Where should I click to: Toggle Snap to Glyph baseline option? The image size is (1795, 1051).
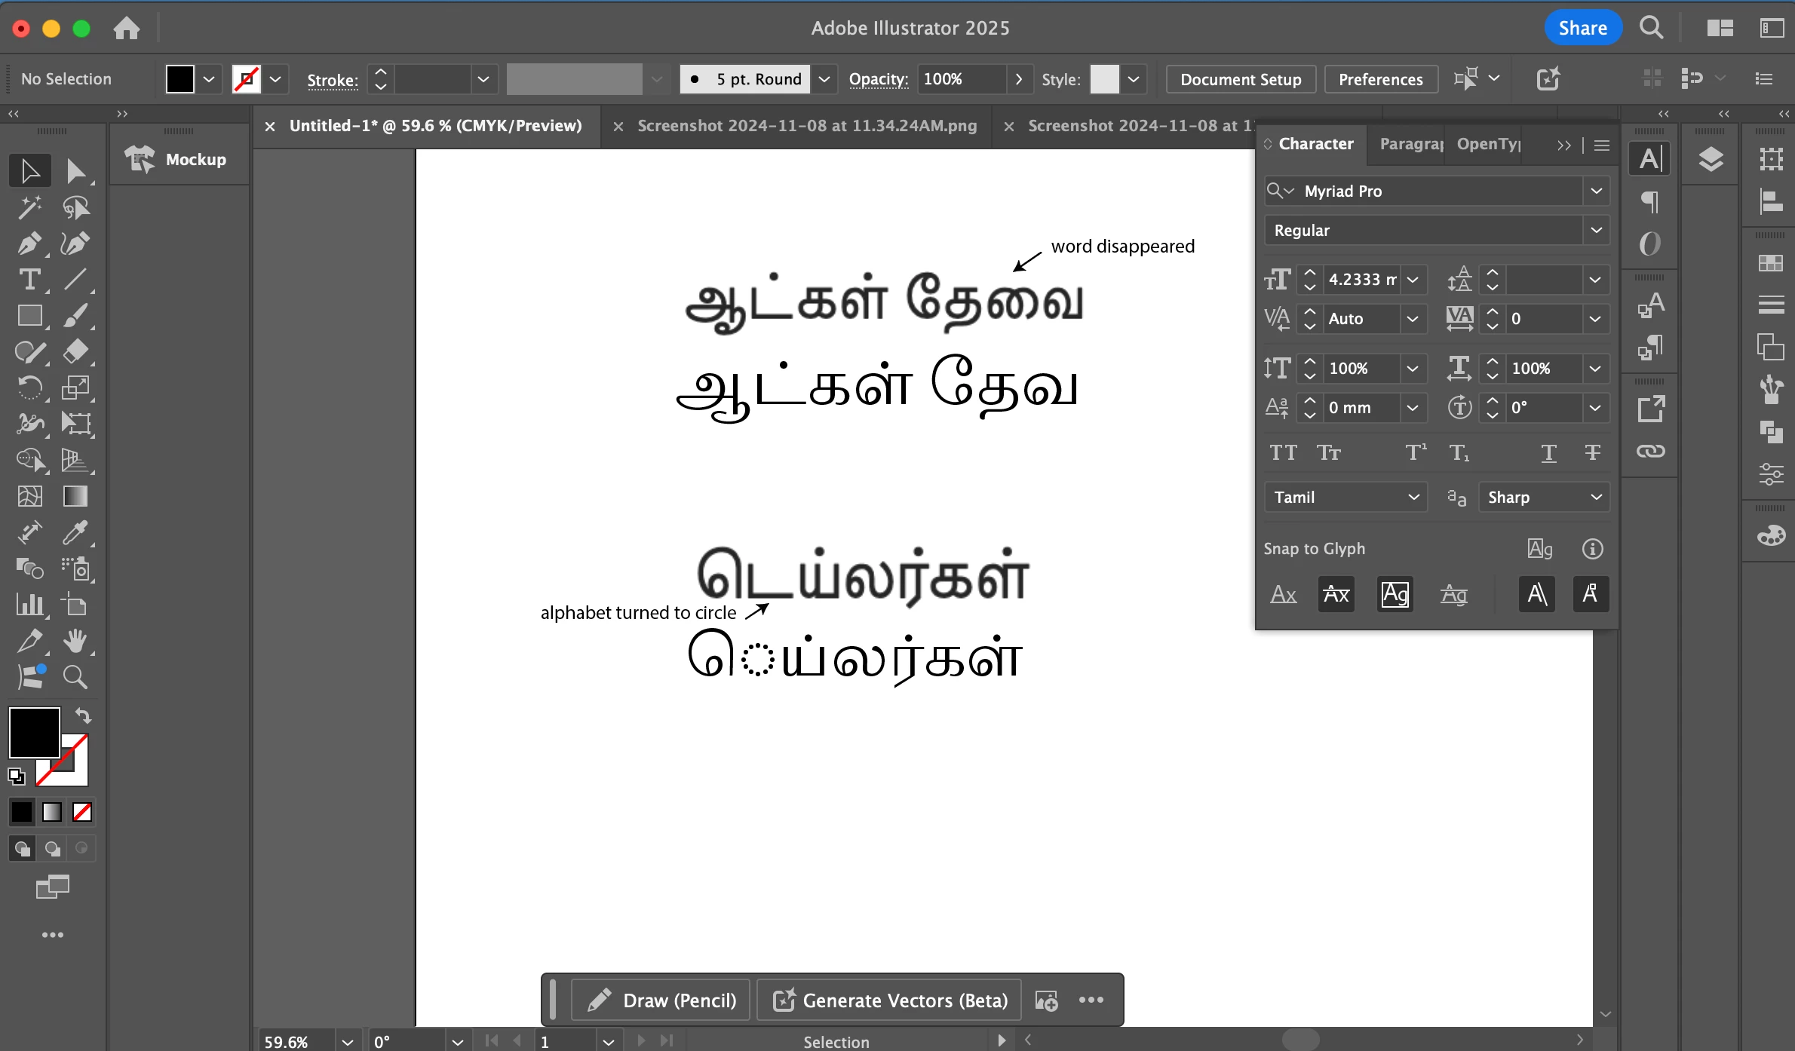[x=1283, y=595]
